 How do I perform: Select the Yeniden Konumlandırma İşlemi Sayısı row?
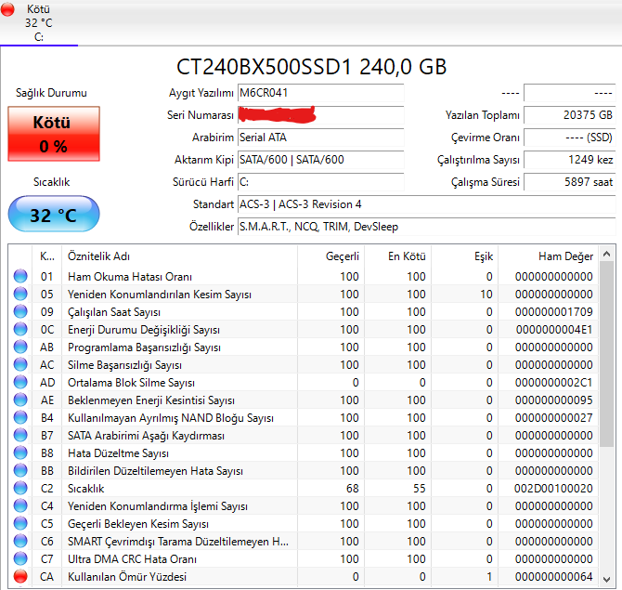pyautogui.click(x=304, y=506)
